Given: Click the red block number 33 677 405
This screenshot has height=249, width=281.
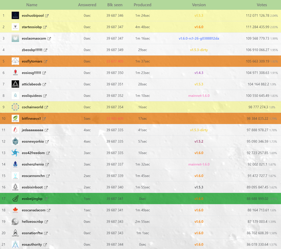Looking at the screenshot, I should tap(115, 61).
